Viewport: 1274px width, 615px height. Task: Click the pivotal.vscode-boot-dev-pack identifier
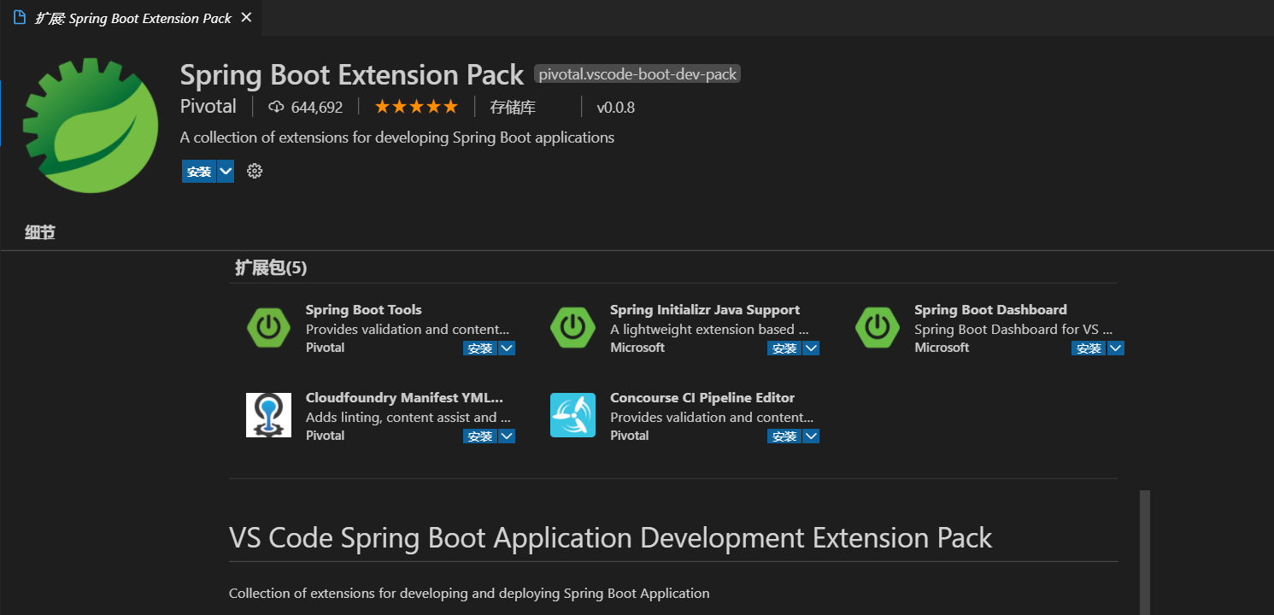click(x=637, y=74)
